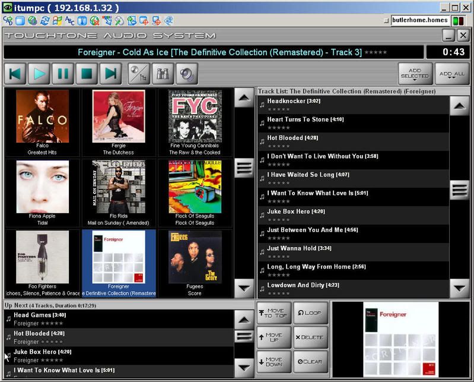Clear the Up Next queue
474x382 pixels.
pyautogui.click(x=310, y=362)
